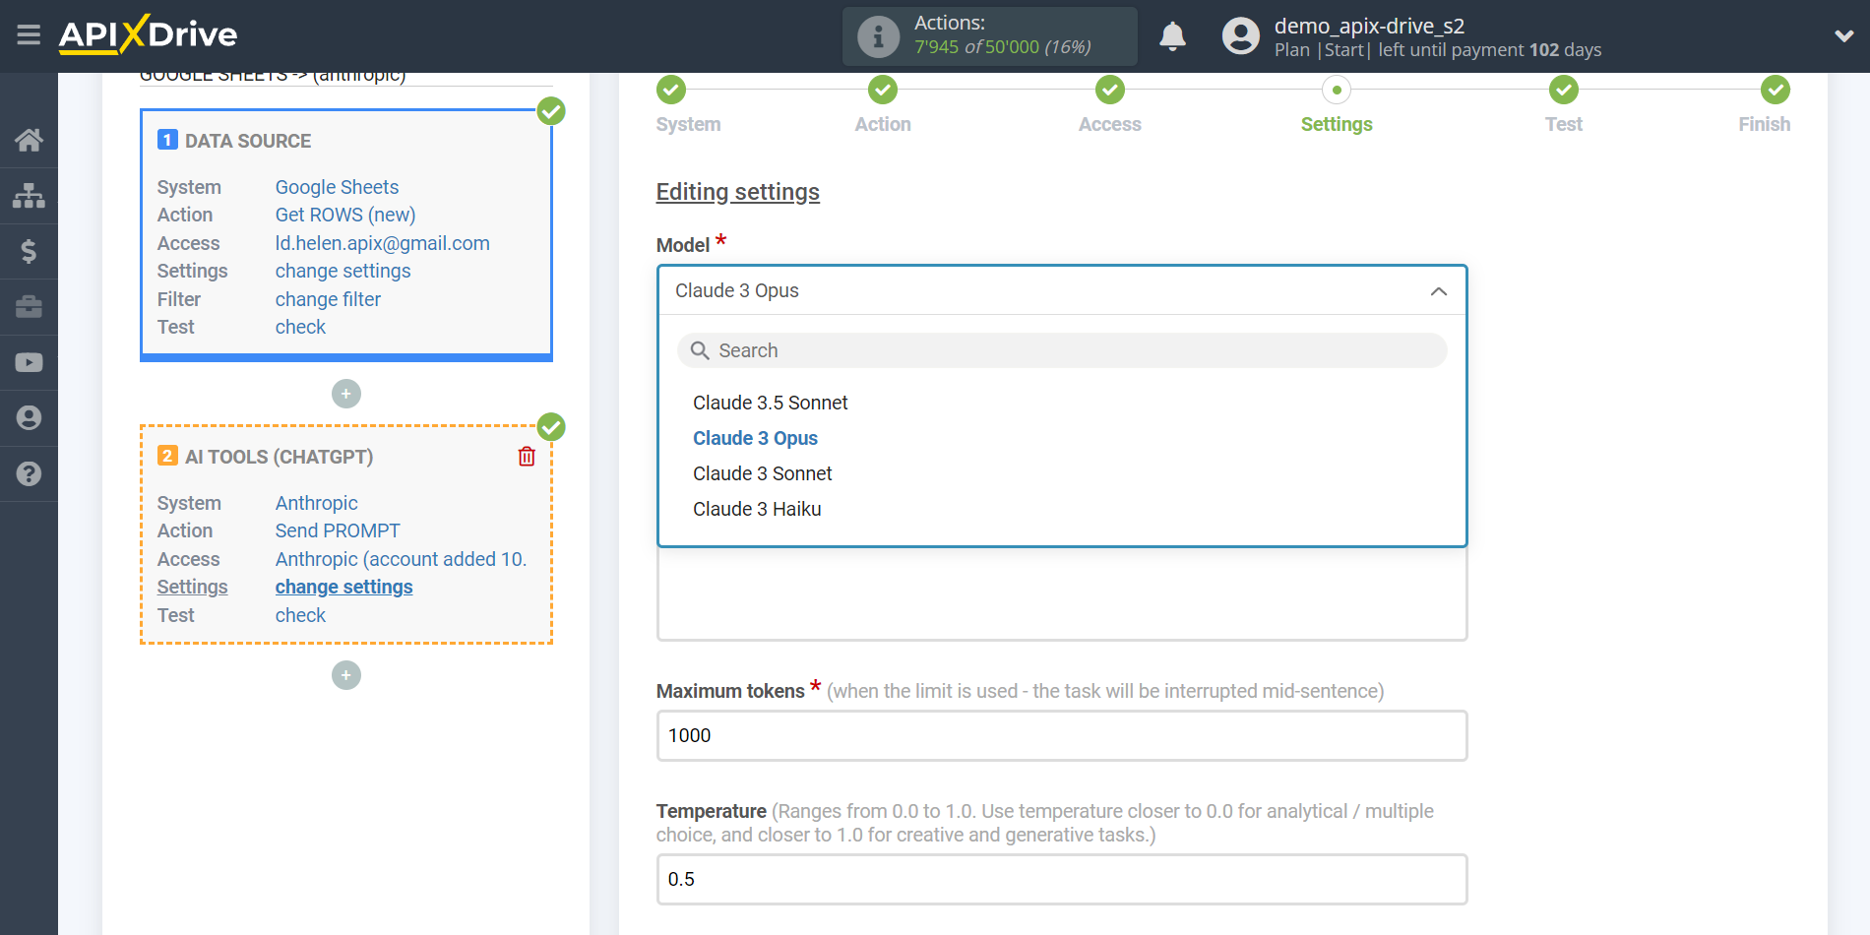The image size is (1870, 935).
Task: Click AI Tools check link
Action: click(x=300, y=615)
